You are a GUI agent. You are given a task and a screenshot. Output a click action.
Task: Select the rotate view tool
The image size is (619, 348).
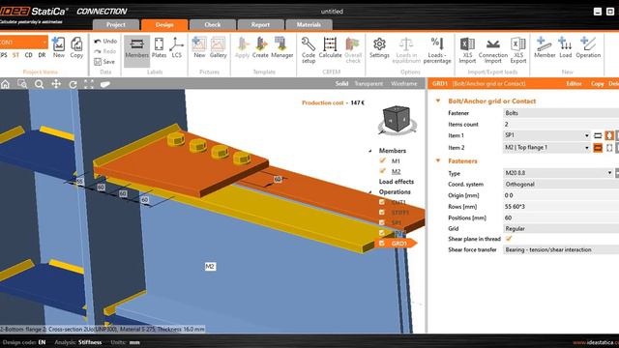tap(73, 84)
